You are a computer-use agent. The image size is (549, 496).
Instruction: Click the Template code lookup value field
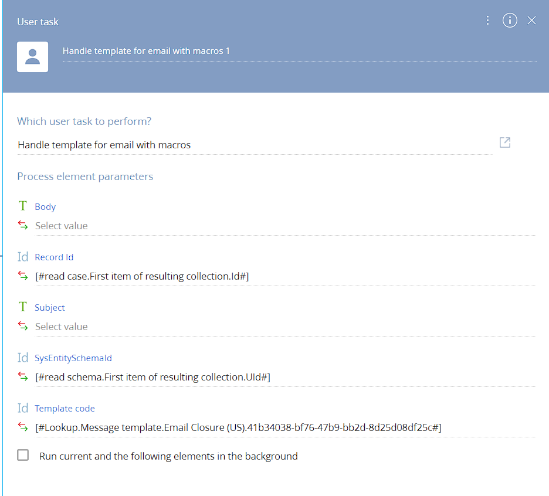coord(285,428)
